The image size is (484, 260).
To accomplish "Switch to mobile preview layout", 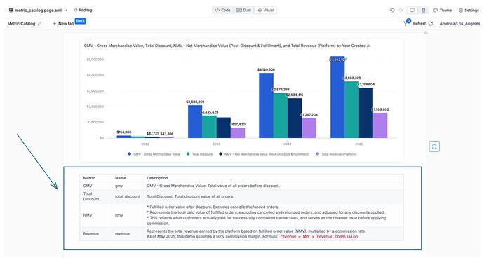I will [424, 11].
